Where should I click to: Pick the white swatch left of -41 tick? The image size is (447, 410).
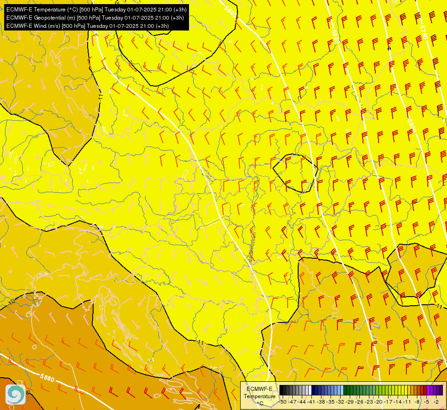pyautogui.click(x=310, y=390)
